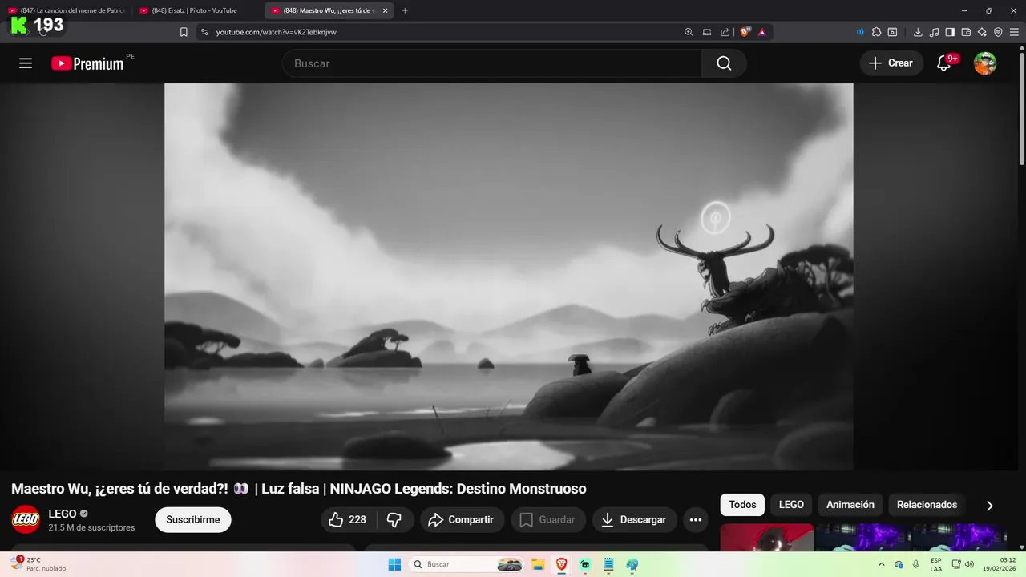Screen dimensions: 1026x577
Task: Open Brave VPN shield icon
Action: pos(998,32)
